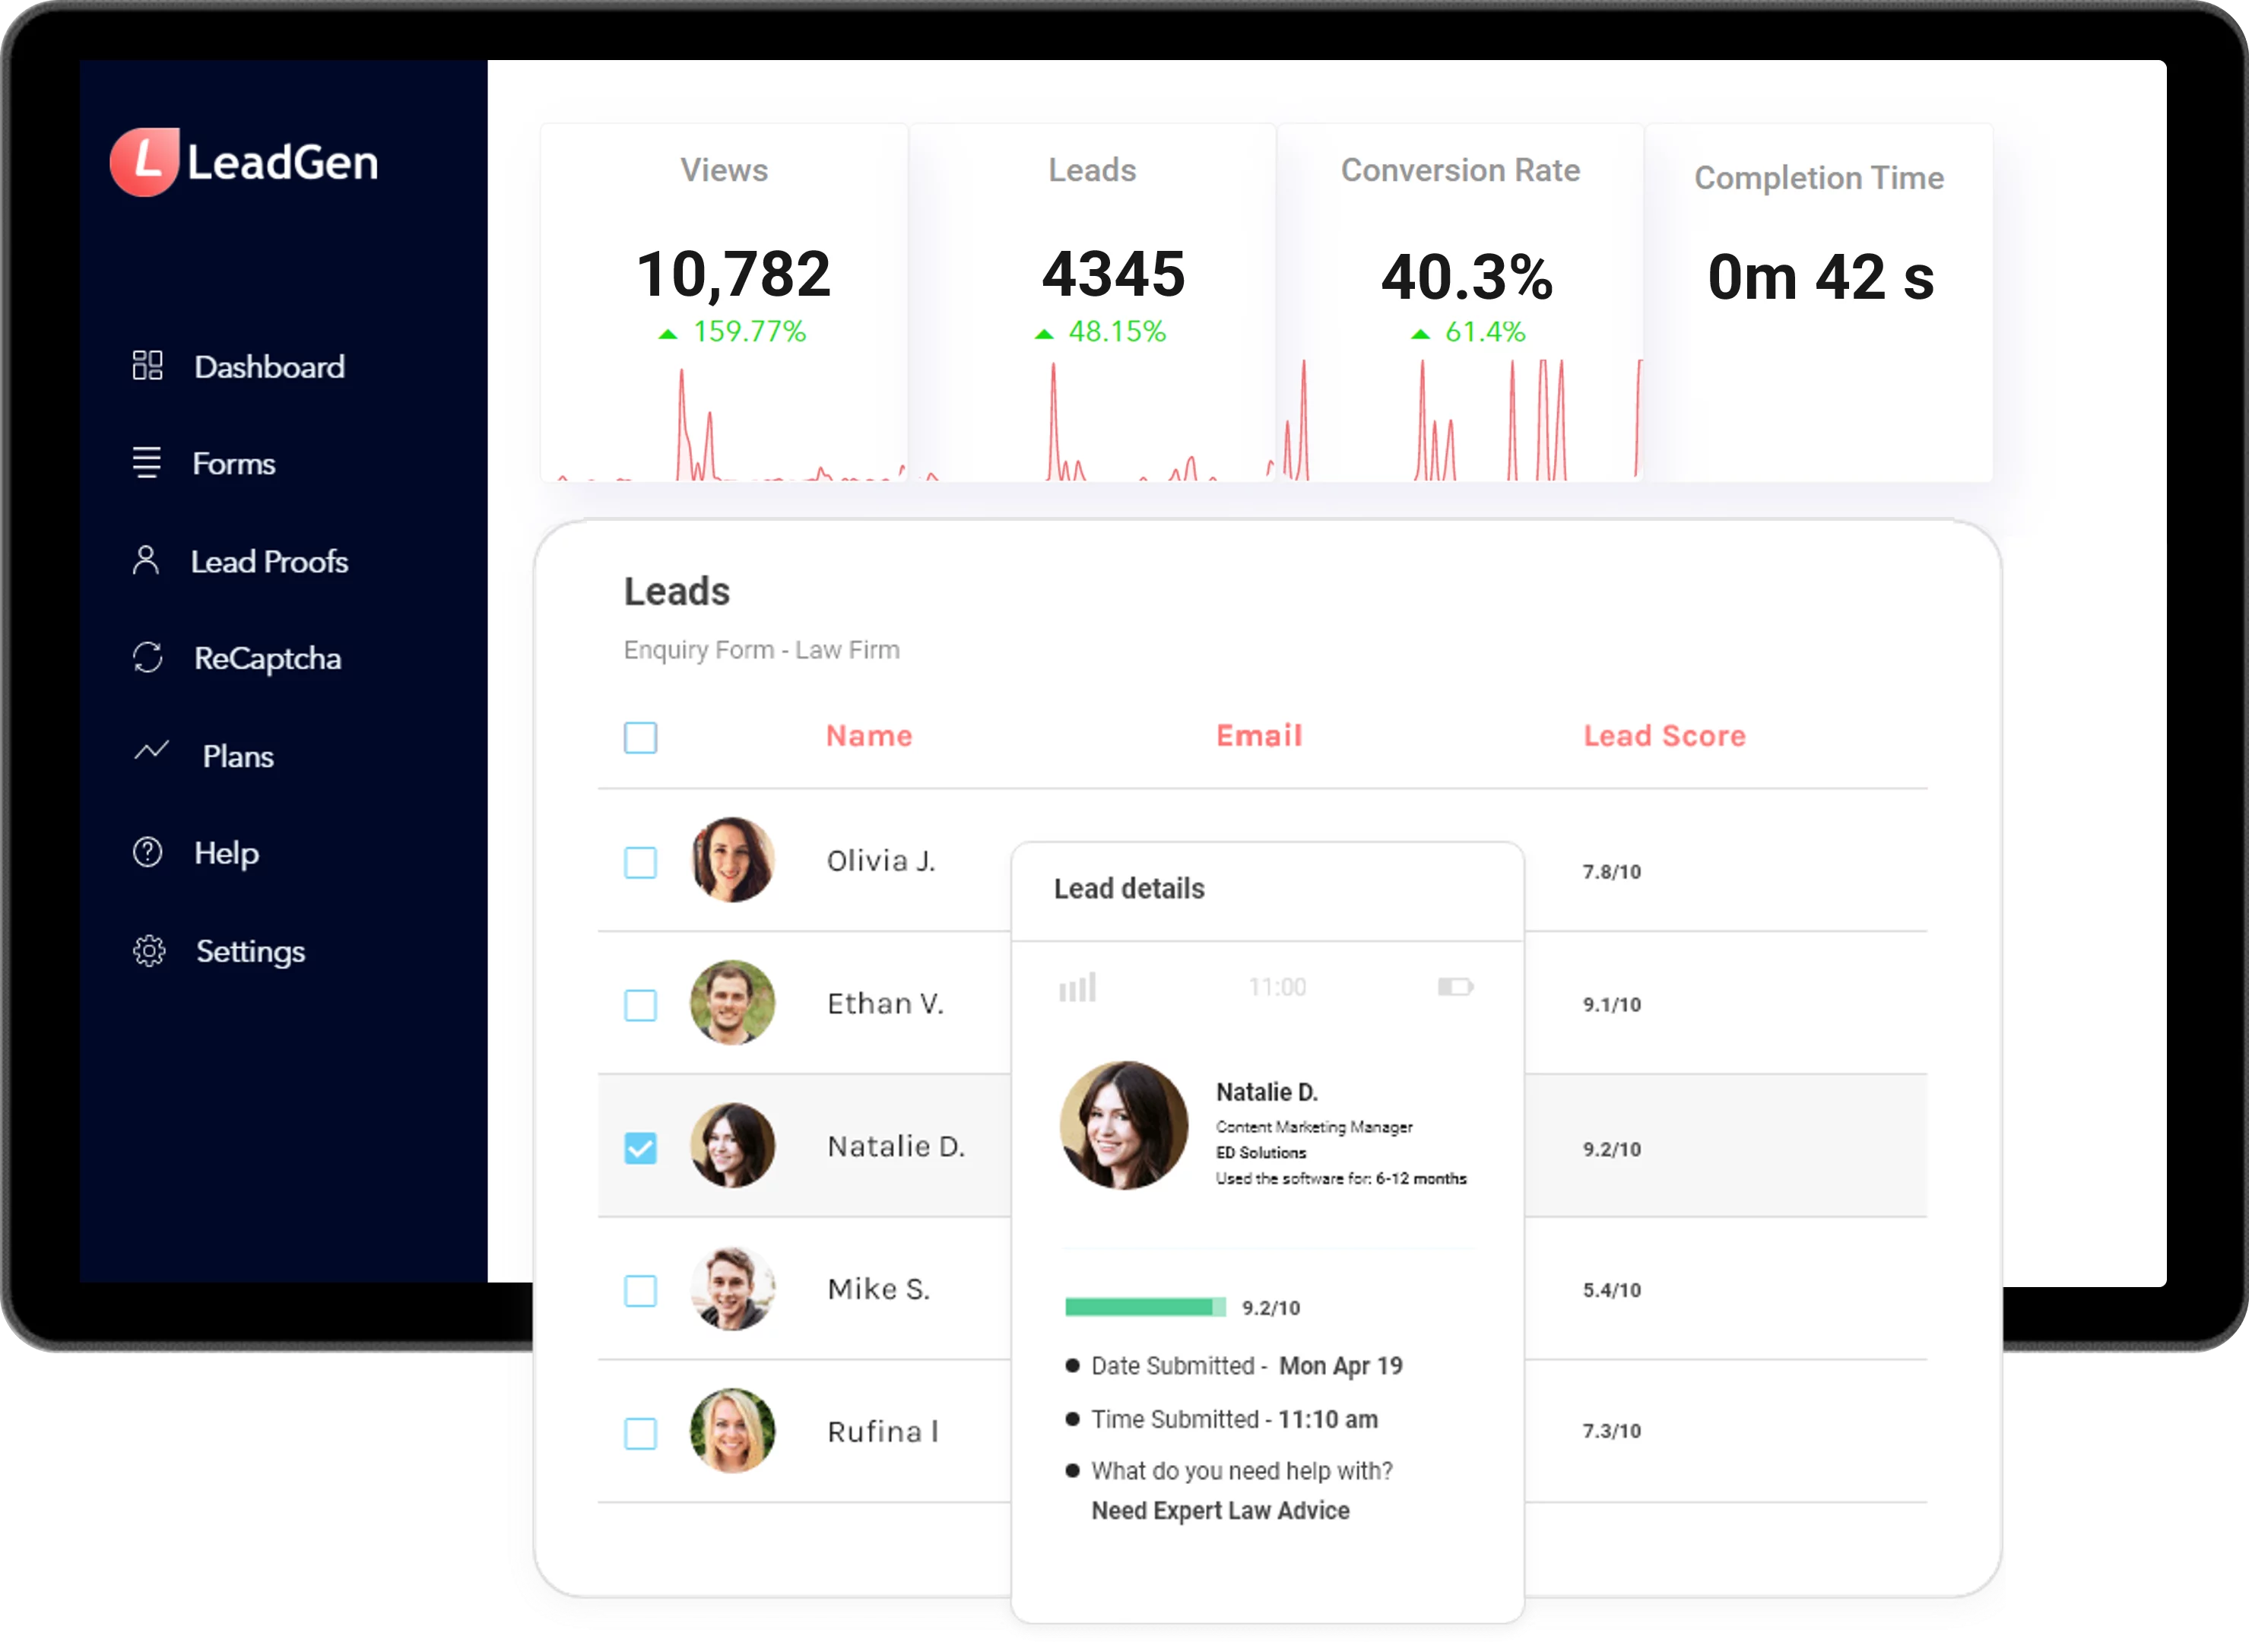Click the Dashboard grid icon
Viewport: 2249px width, 1652px height.
147,366
